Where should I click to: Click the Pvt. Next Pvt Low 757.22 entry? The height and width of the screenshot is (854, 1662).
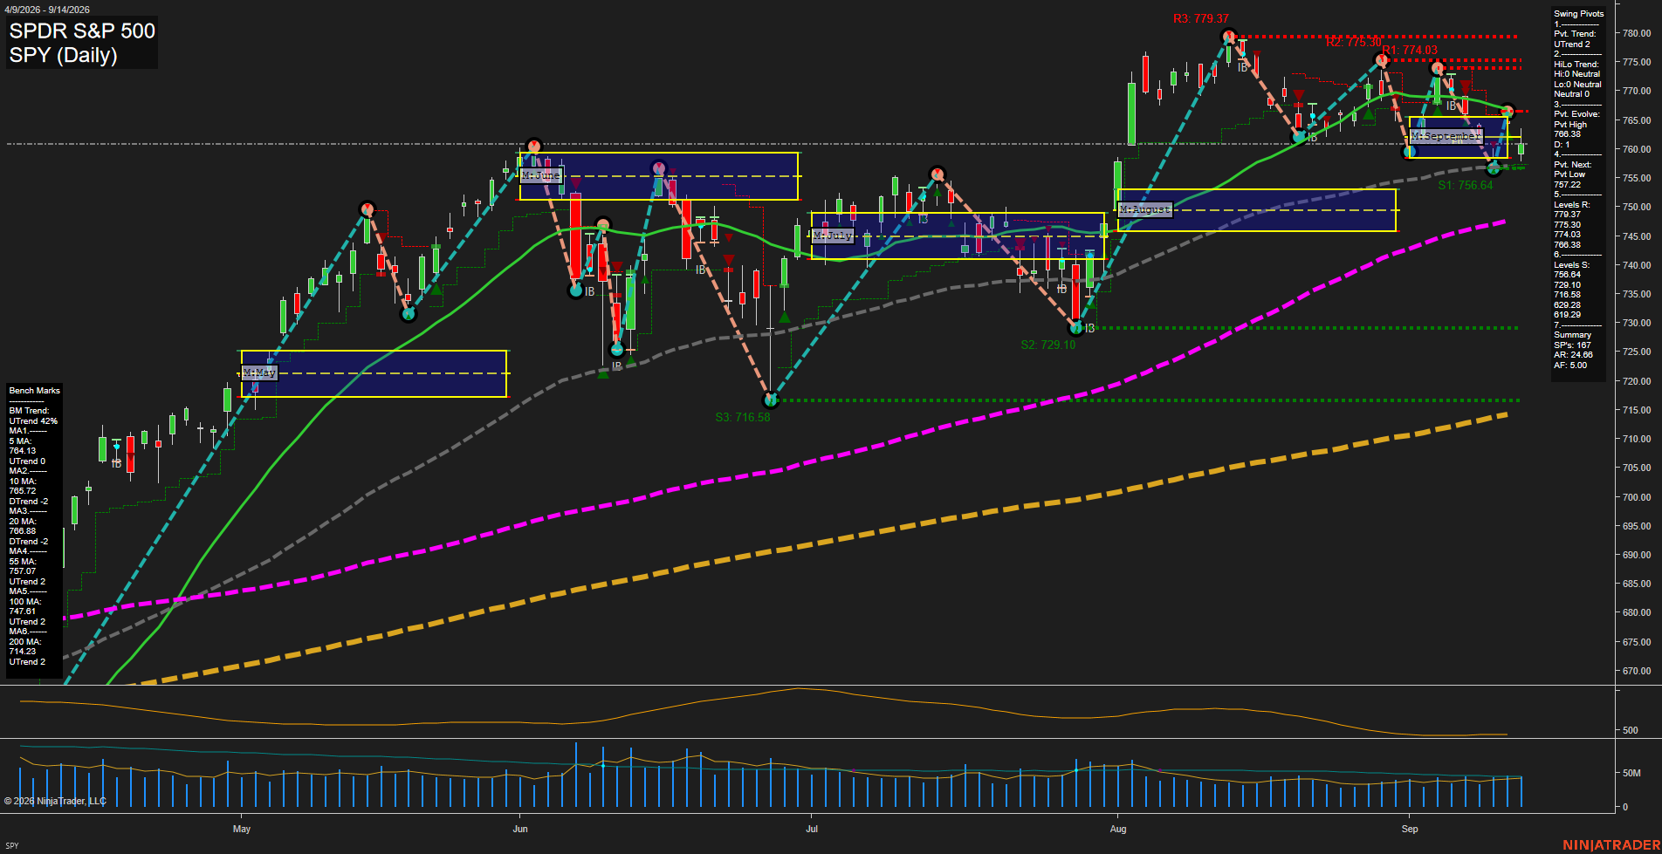[x=1573, y=174]
